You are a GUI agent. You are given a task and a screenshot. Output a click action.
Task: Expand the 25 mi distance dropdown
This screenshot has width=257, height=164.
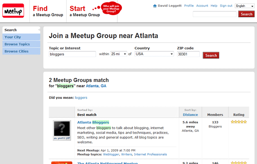(x=119, y=54)
